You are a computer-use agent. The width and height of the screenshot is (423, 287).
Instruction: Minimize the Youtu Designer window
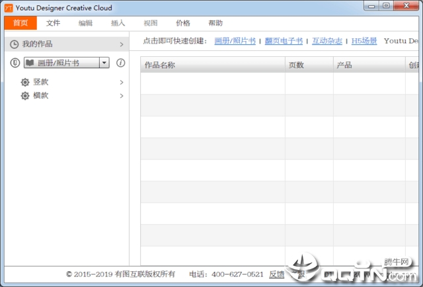coord(371,6)
